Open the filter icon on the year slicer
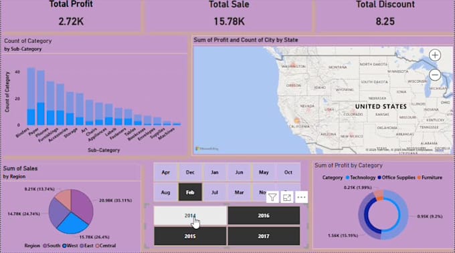 point(272,198)
